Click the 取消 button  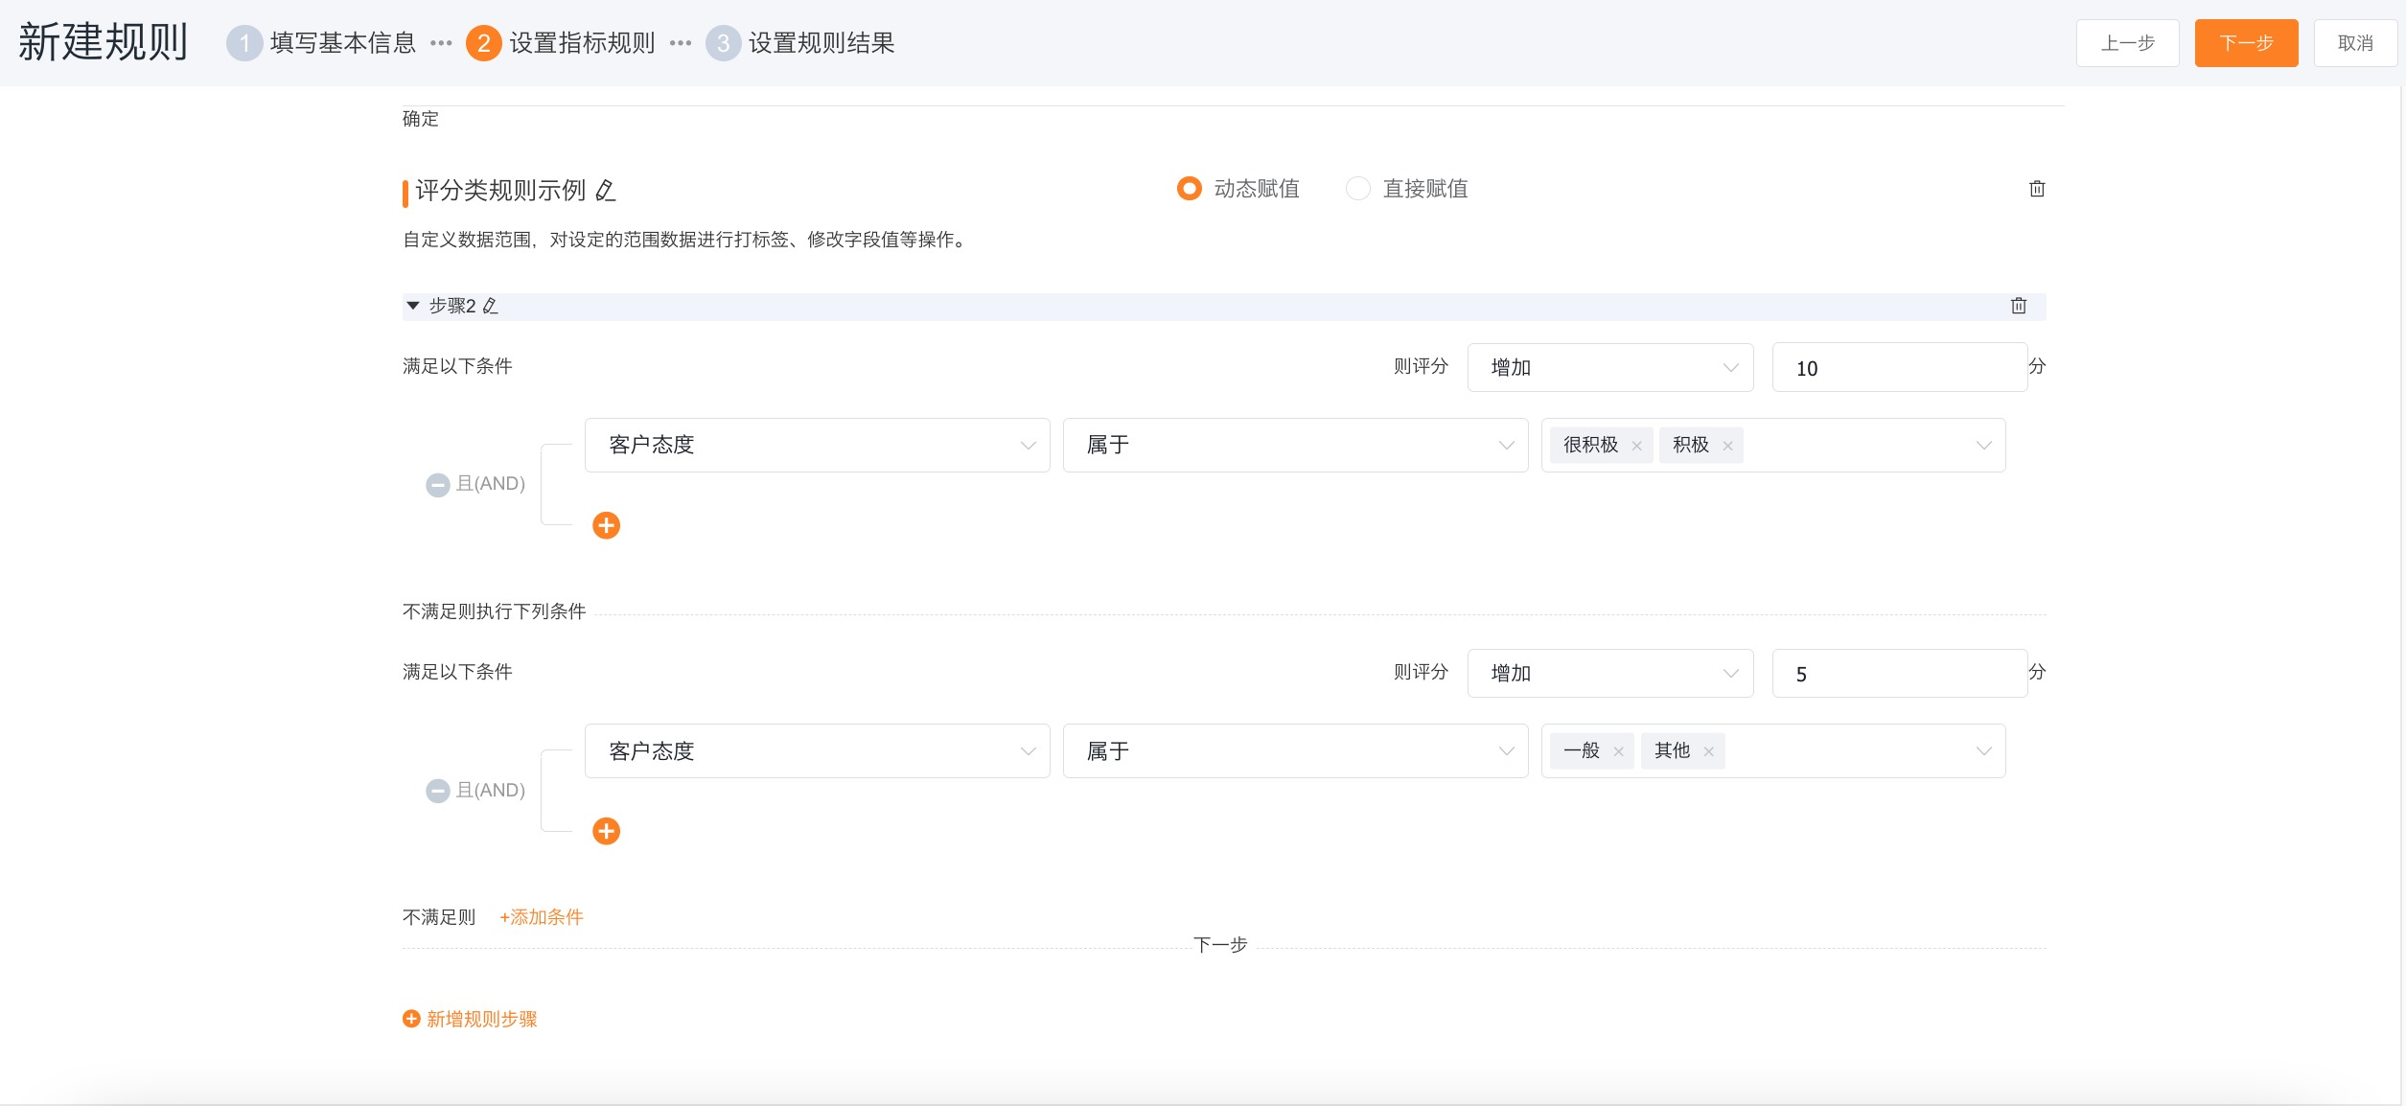[x=2355, y=43]
